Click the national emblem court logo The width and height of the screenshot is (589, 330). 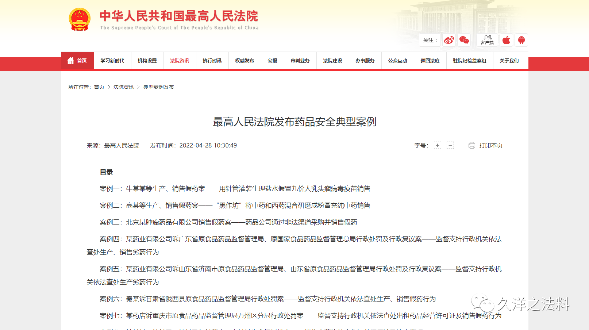(80, 19)
